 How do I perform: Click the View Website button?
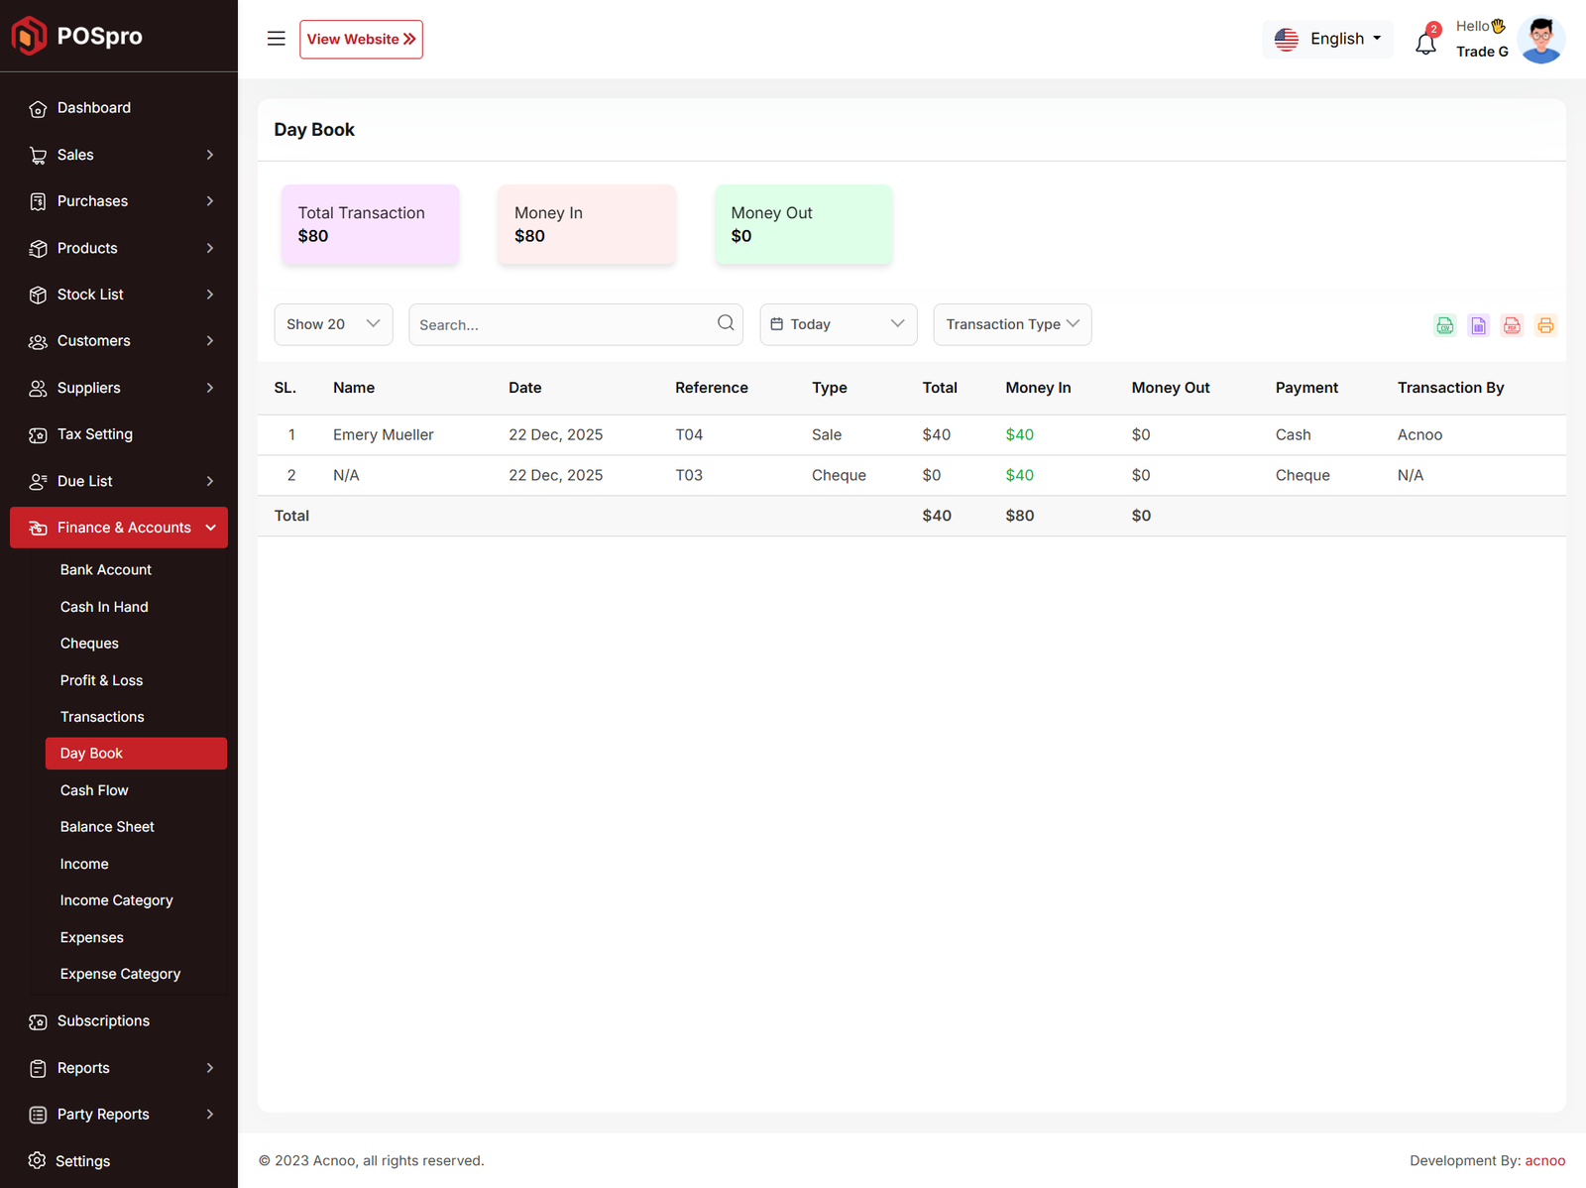361,39
